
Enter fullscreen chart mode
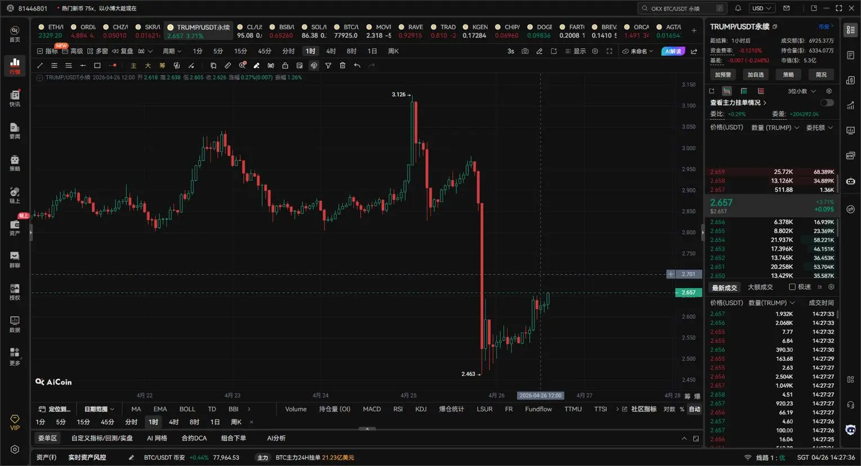609,51
